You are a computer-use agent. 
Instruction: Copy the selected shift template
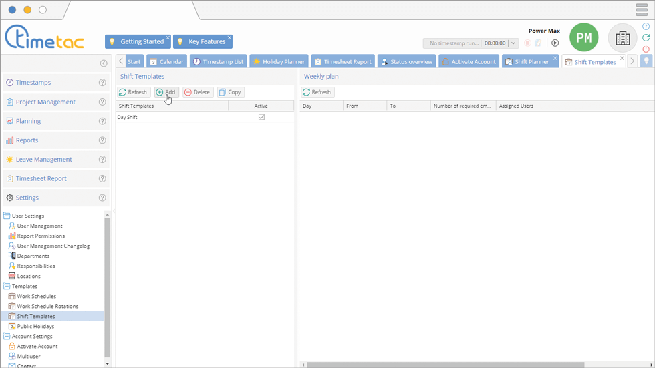(x=231, y=92)
